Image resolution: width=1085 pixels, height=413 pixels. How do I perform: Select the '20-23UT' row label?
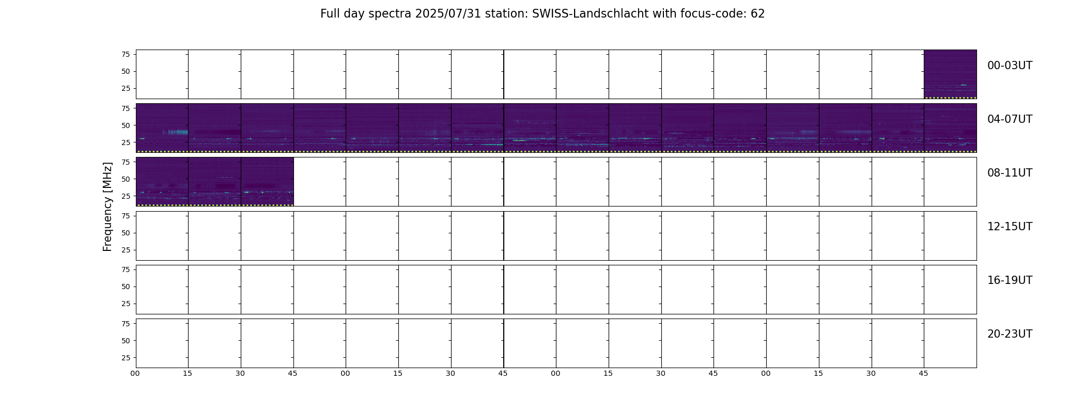click(x=1010, y=334)
